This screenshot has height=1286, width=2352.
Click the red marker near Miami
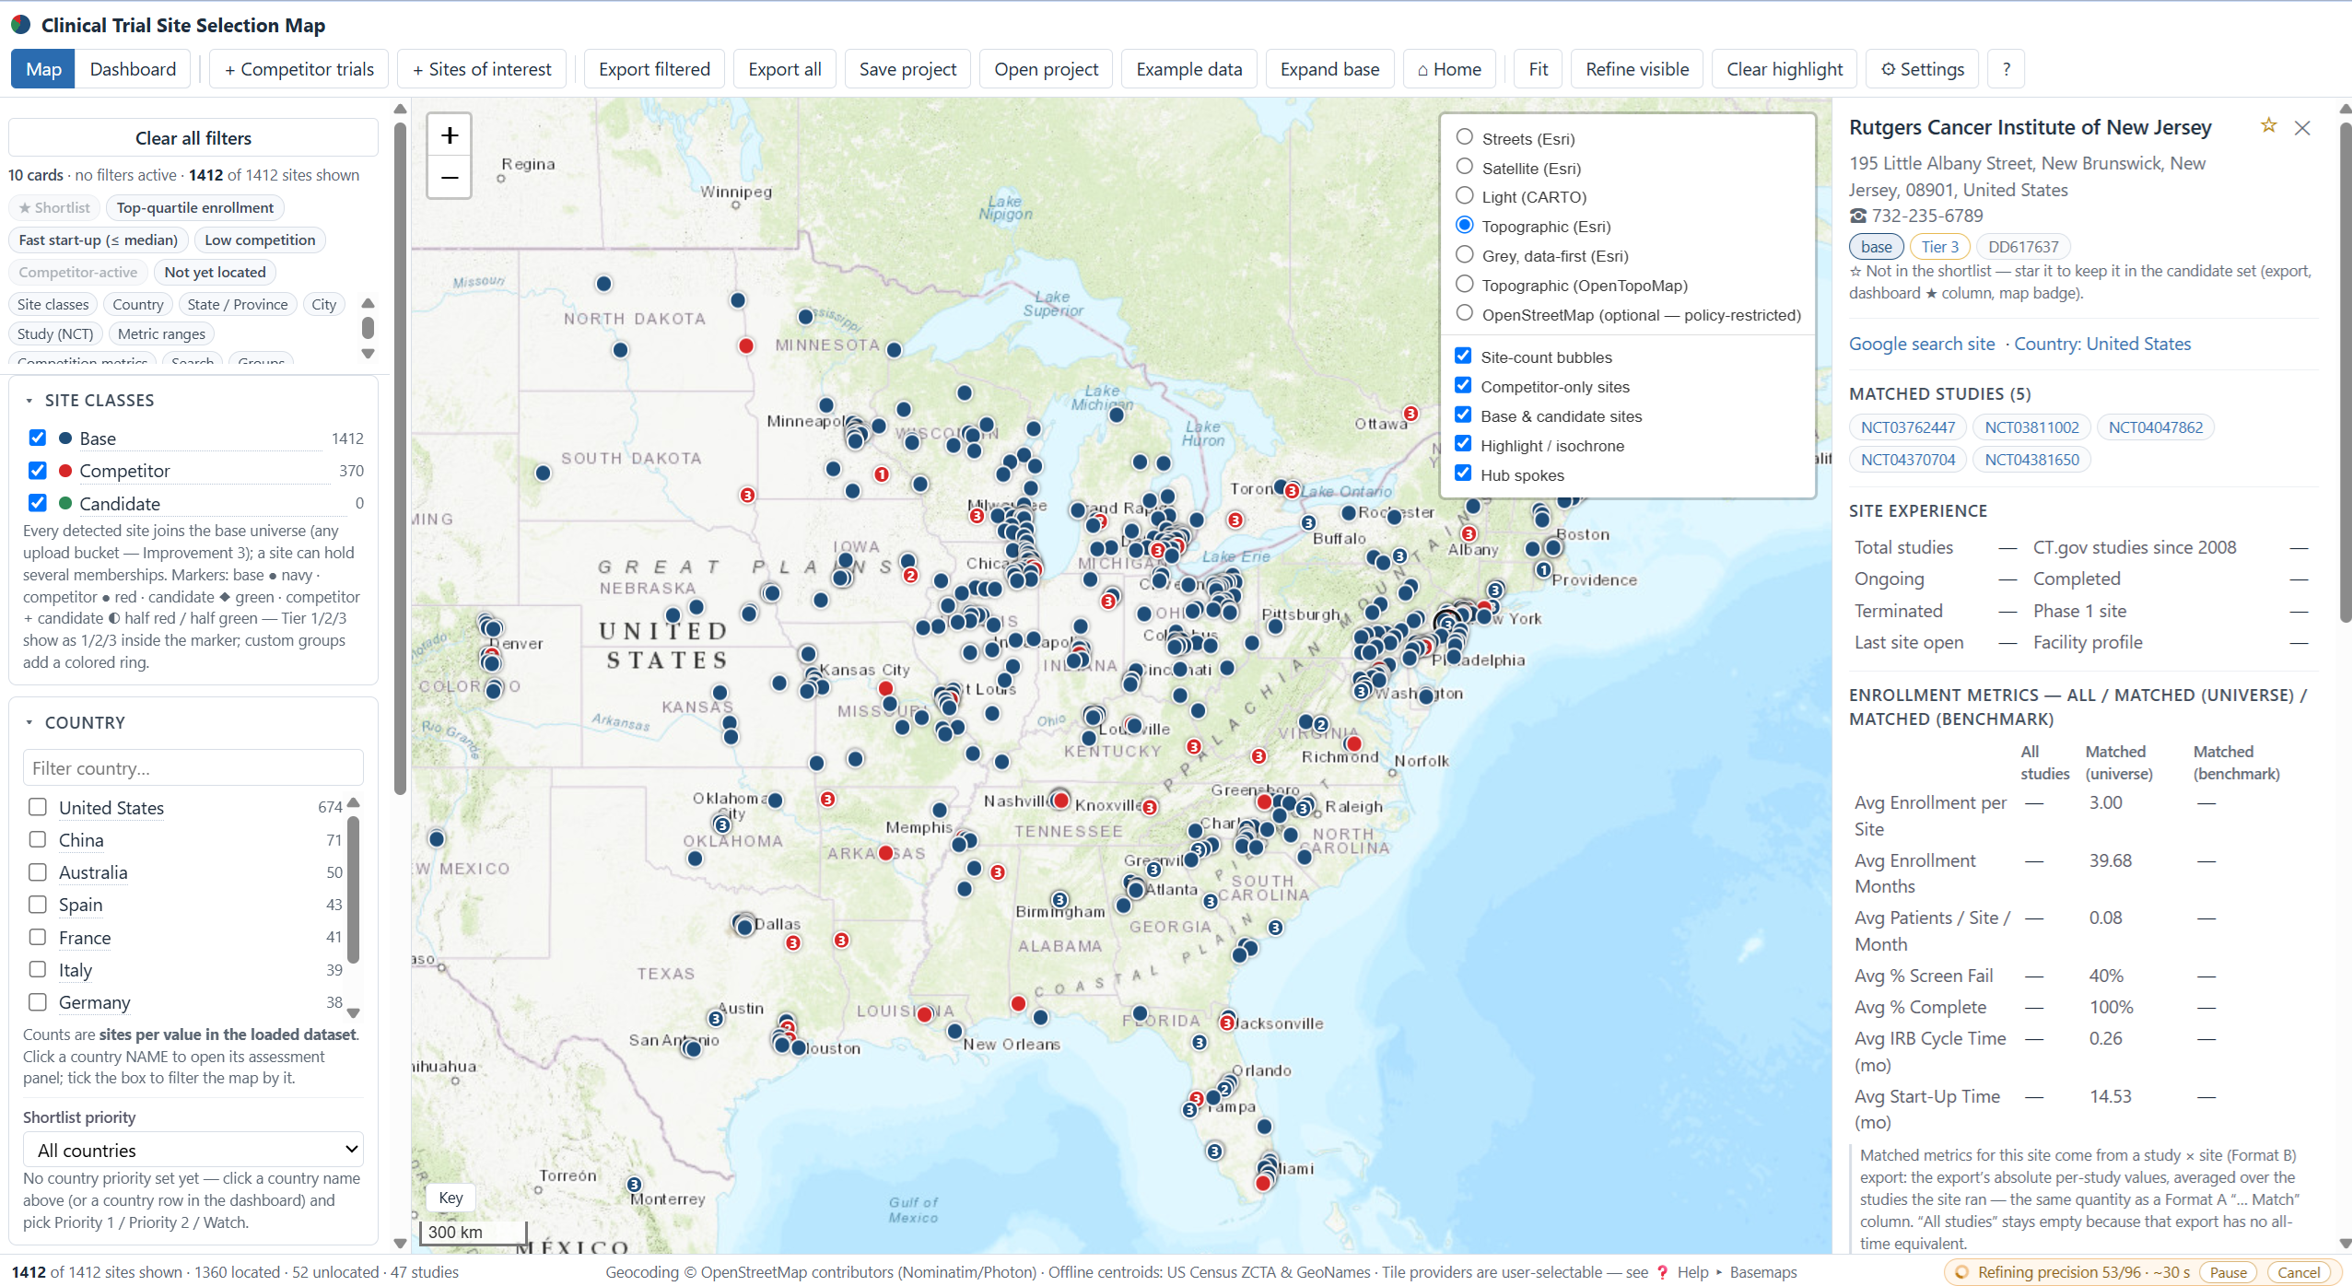(1263, 1183)
